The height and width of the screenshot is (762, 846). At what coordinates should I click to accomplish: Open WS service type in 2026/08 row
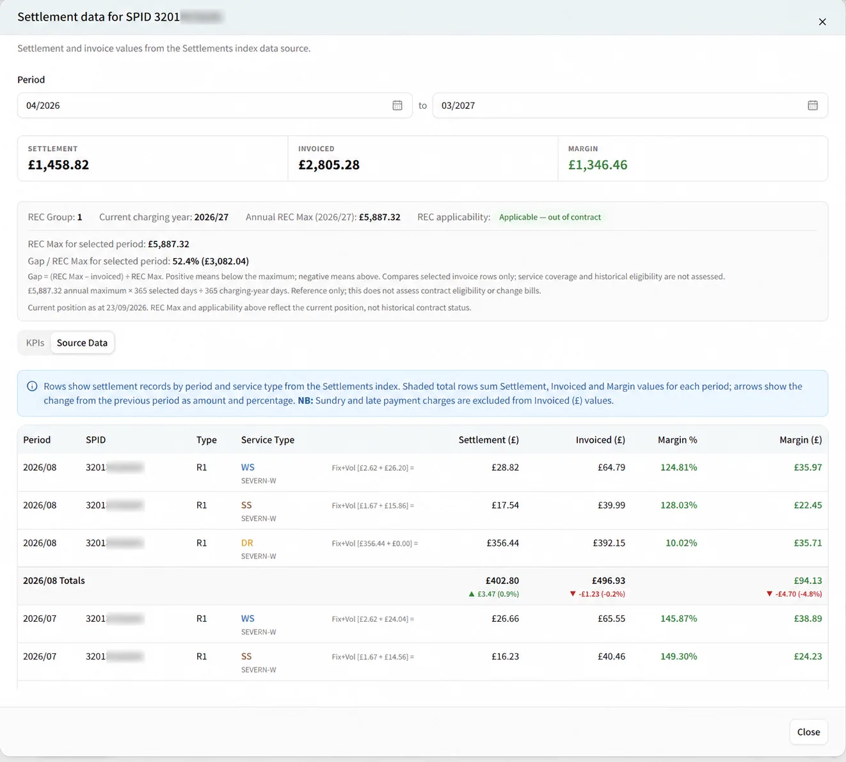(x=248, y=467)
